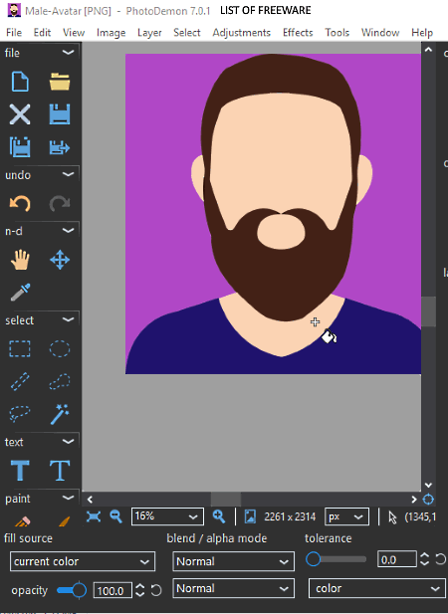The image size is (448, 614).
Task: Select the Magic wand selection tool
Action: pyautogui.click(x=60, y=414)
